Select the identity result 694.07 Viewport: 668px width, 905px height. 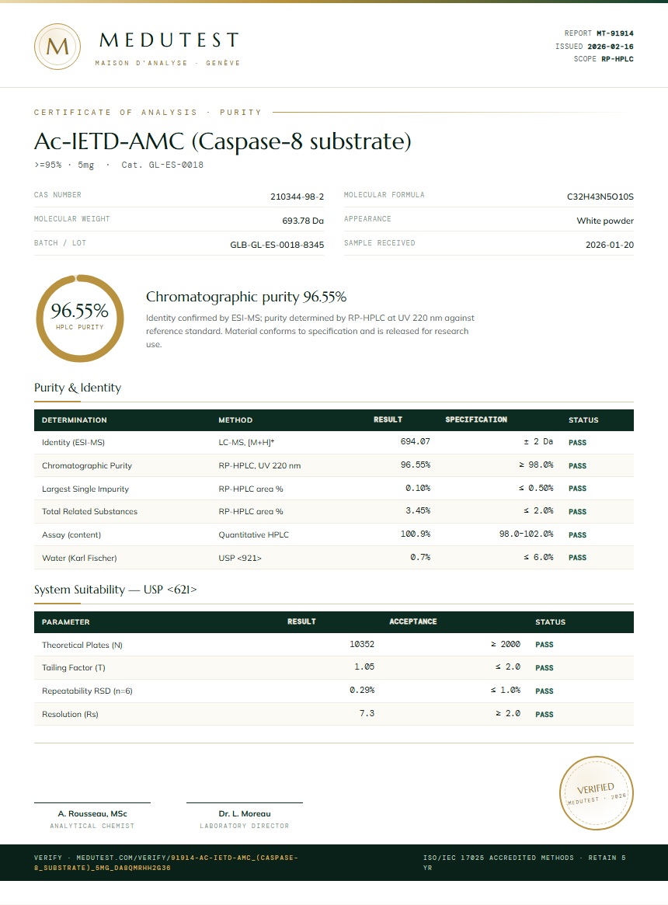[415, 441]
